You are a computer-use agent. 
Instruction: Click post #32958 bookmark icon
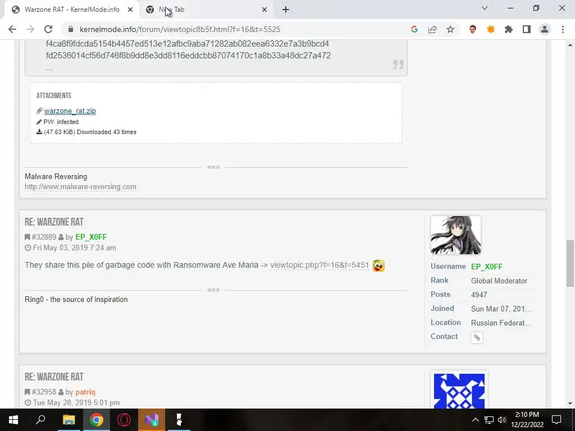[27, 392]
